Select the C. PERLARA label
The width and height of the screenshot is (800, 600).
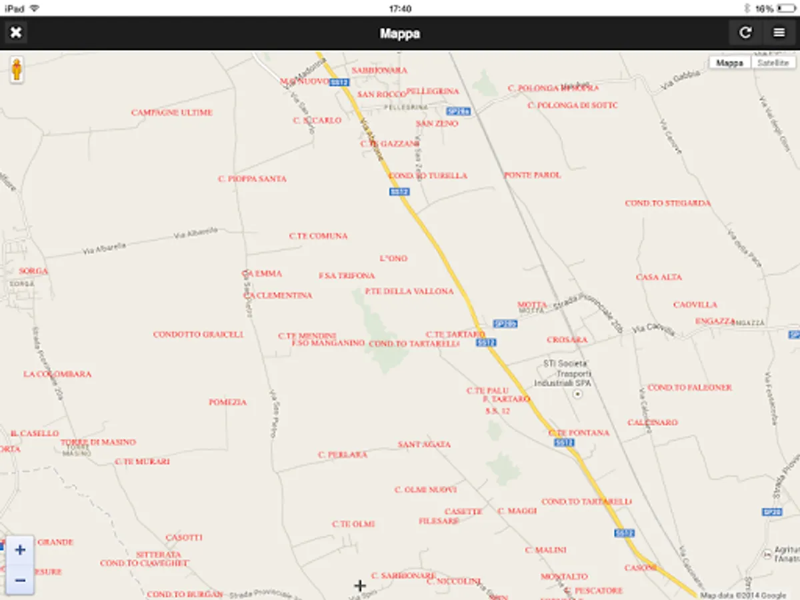click(343, 455)
